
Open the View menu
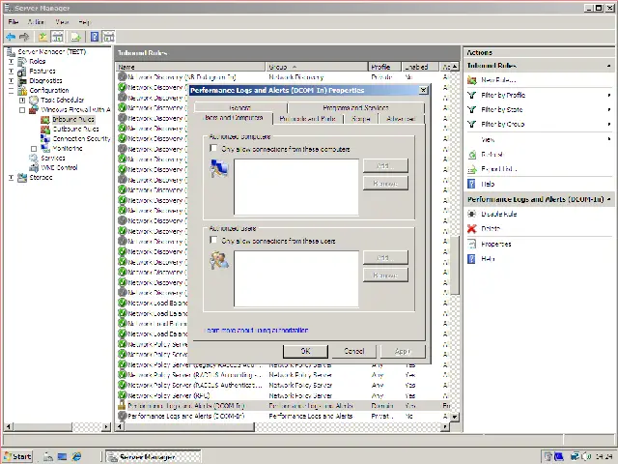tap(62, 21)
